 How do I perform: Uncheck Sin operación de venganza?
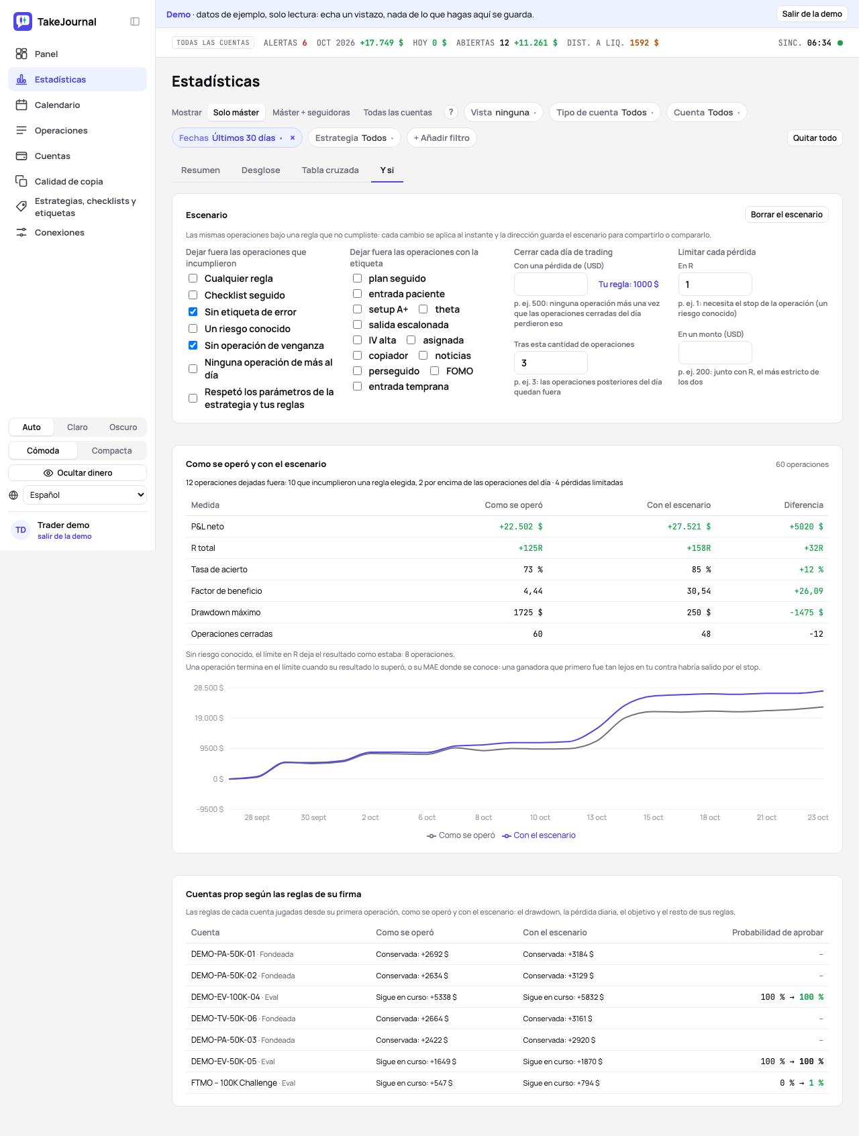(x=193, y=346)
